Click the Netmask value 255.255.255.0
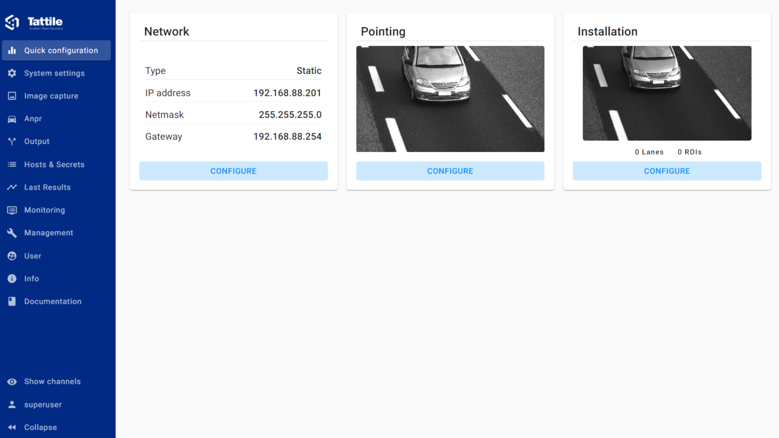 pos(290,115)
